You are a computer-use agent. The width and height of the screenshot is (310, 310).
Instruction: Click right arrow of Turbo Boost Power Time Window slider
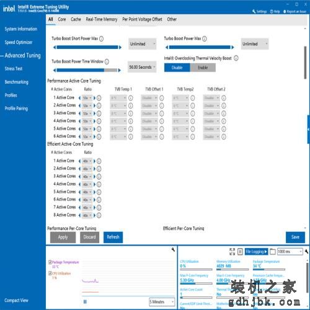119,70
